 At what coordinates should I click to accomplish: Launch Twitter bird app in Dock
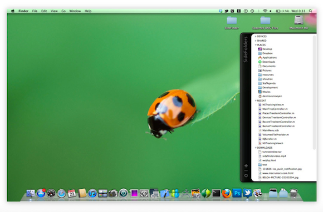click(x=247, y=193)
